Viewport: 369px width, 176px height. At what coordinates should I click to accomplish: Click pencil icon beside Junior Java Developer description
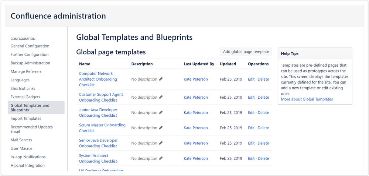click(161, 112)
